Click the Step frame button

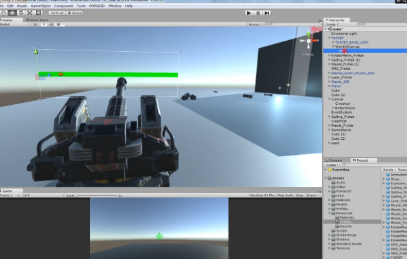[x=267, y=13]
